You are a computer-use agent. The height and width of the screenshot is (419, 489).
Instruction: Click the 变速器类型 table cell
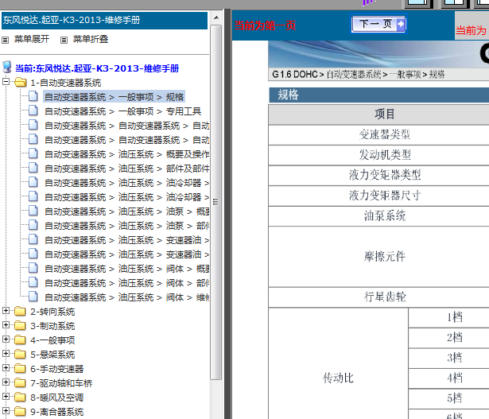click(x=379, y=134)
